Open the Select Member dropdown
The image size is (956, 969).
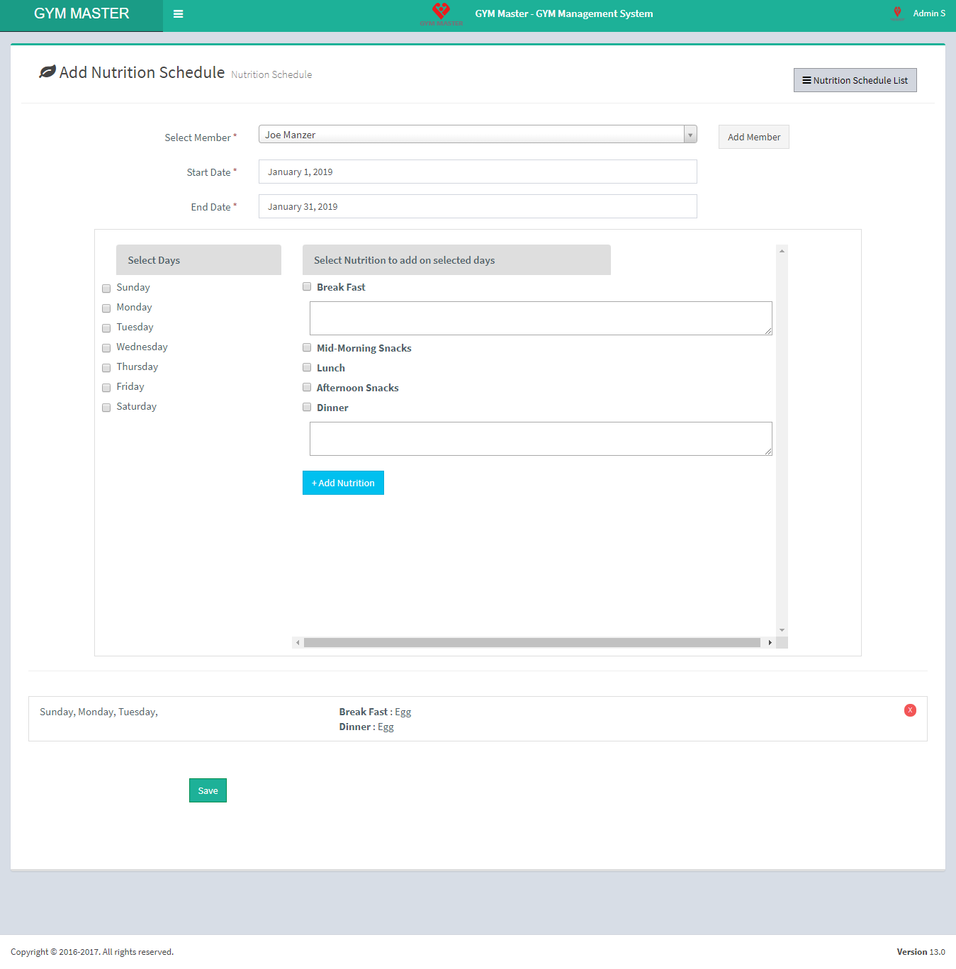click(x=478, y=135)
